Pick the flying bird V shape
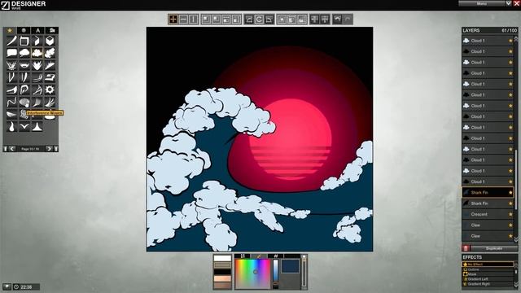Viewport: 521px width, 293px height. [24, 126]
